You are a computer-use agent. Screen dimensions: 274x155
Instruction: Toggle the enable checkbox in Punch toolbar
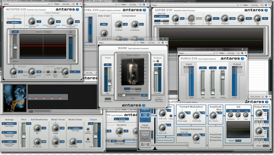246,53
